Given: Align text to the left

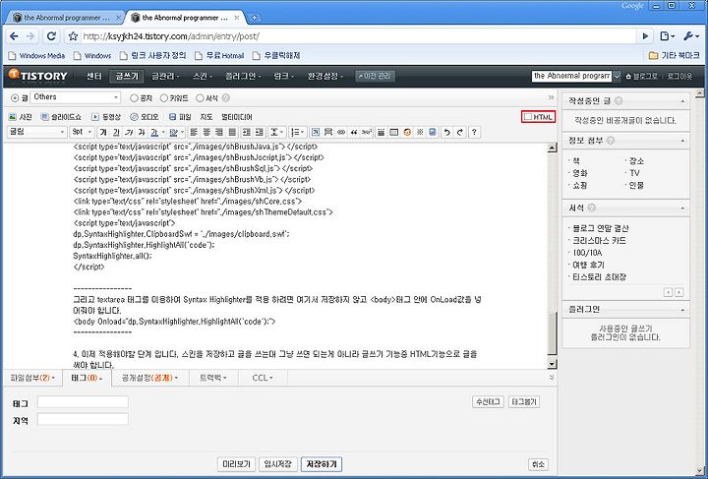Looking at the screenshot, I should coord(194,132).
